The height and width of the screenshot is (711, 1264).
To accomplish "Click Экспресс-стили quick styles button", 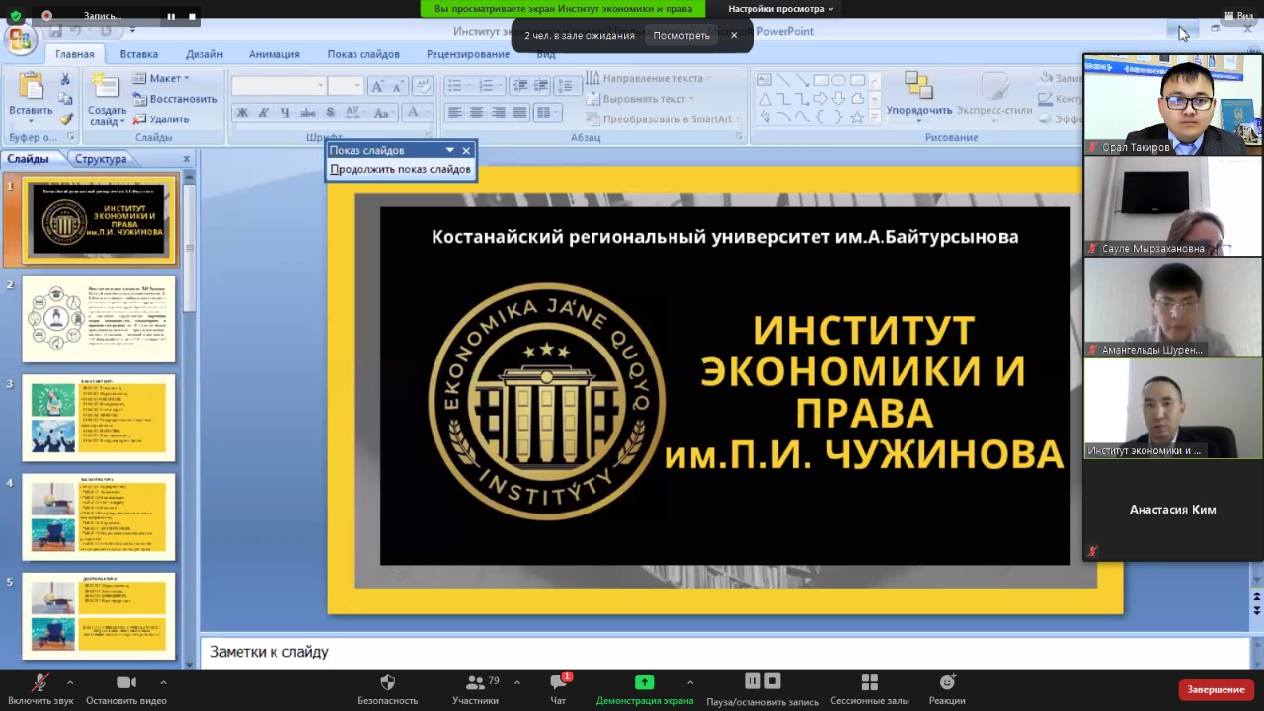I will coord(993,95).
